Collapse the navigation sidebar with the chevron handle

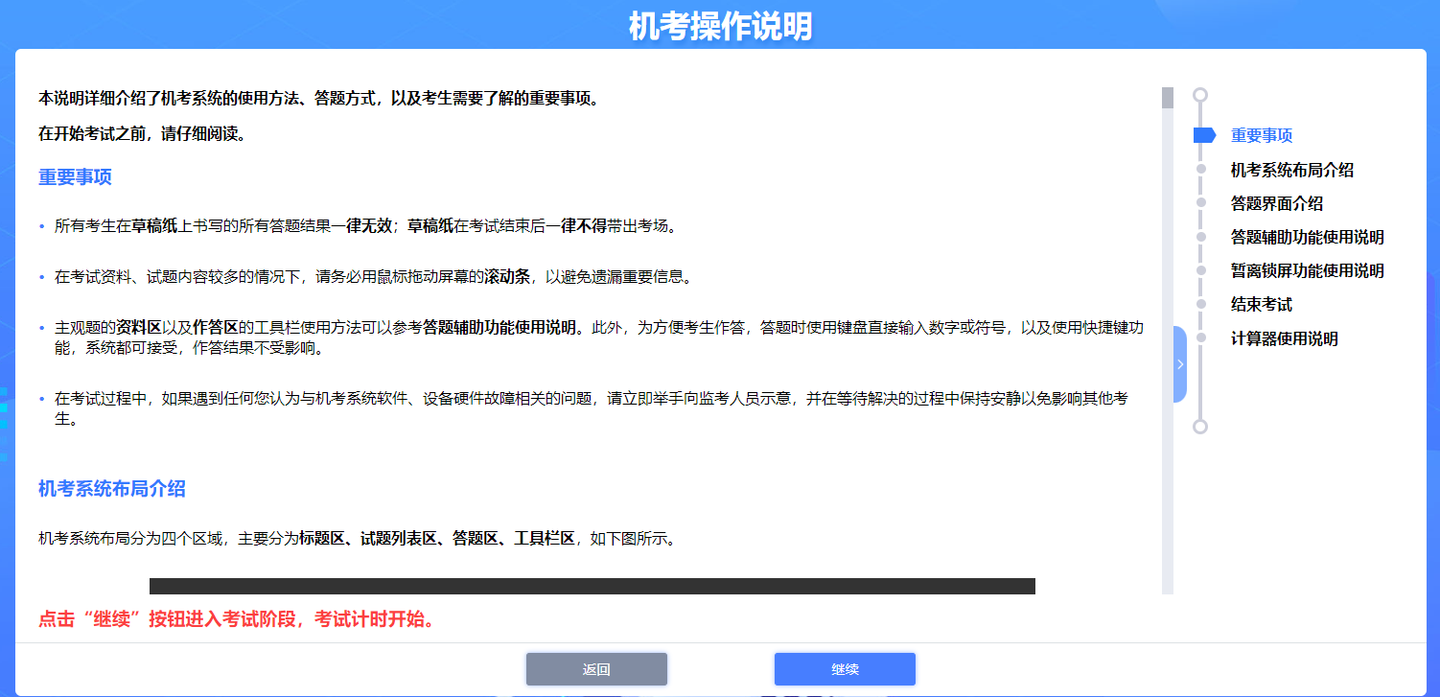[x=1179, y=364]
